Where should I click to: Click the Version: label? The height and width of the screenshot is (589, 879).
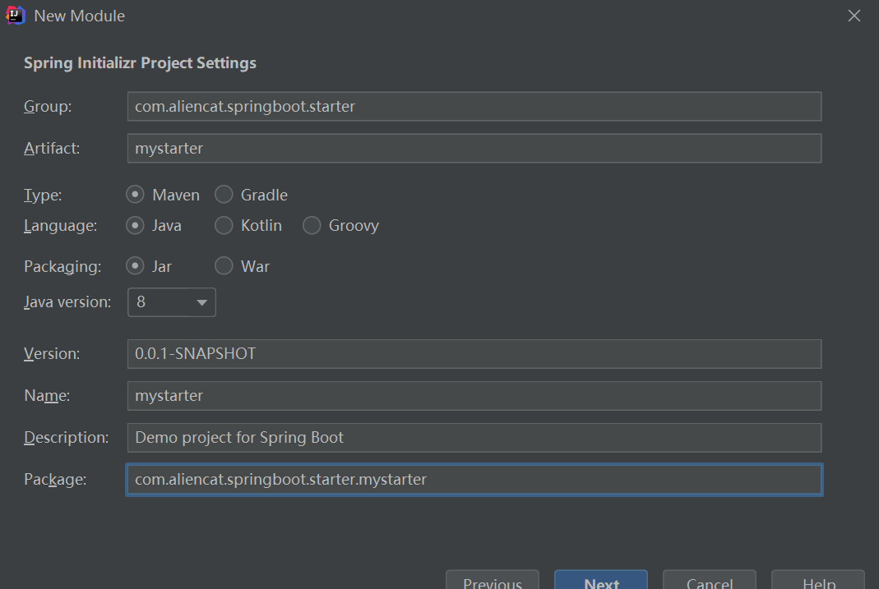(x=52, y=354)
